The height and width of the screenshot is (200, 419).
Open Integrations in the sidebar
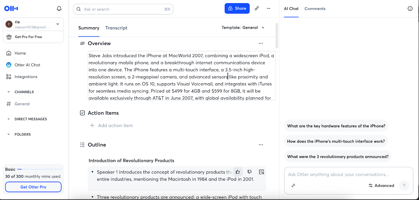click(x=26, y=77)
